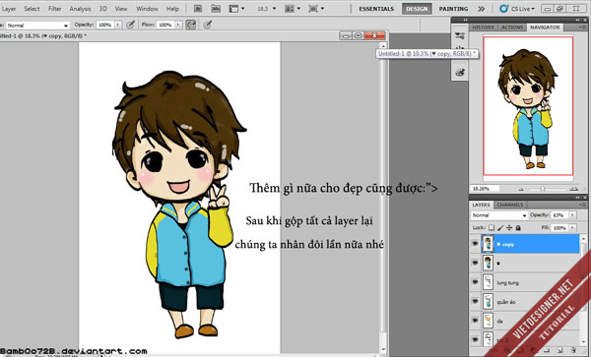Switch to Channels tab
The height and width of the screenshot is (357, 591).
pos(509,205)
